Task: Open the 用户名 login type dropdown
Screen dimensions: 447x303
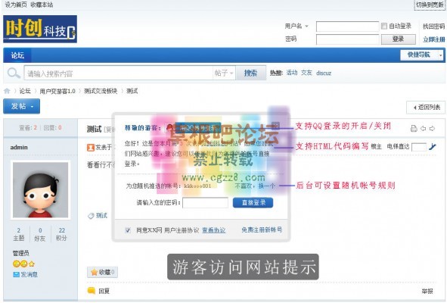Action: (x=307, y=26)
